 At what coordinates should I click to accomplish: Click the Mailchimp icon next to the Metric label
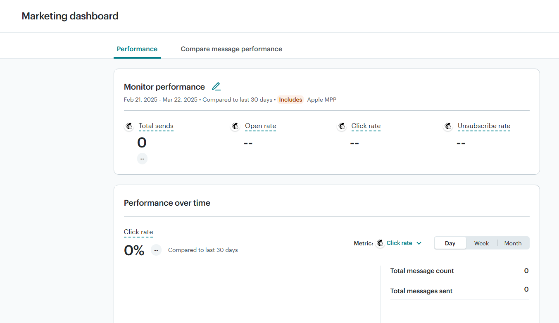[380, 243]
